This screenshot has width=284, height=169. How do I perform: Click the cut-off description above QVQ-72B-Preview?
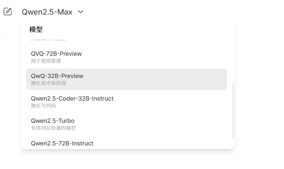coord(48,39)
